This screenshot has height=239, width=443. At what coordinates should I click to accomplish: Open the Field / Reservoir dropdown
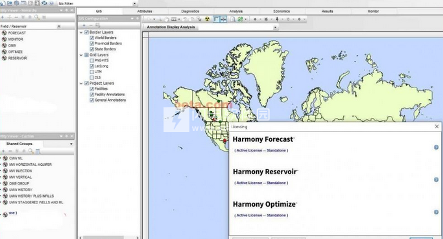click(x=59, y=27)
